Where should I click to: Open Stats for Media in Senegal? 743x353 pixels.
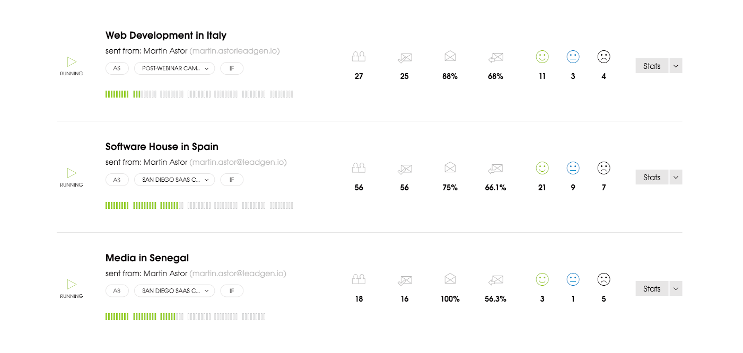click(x=652, y=288)
